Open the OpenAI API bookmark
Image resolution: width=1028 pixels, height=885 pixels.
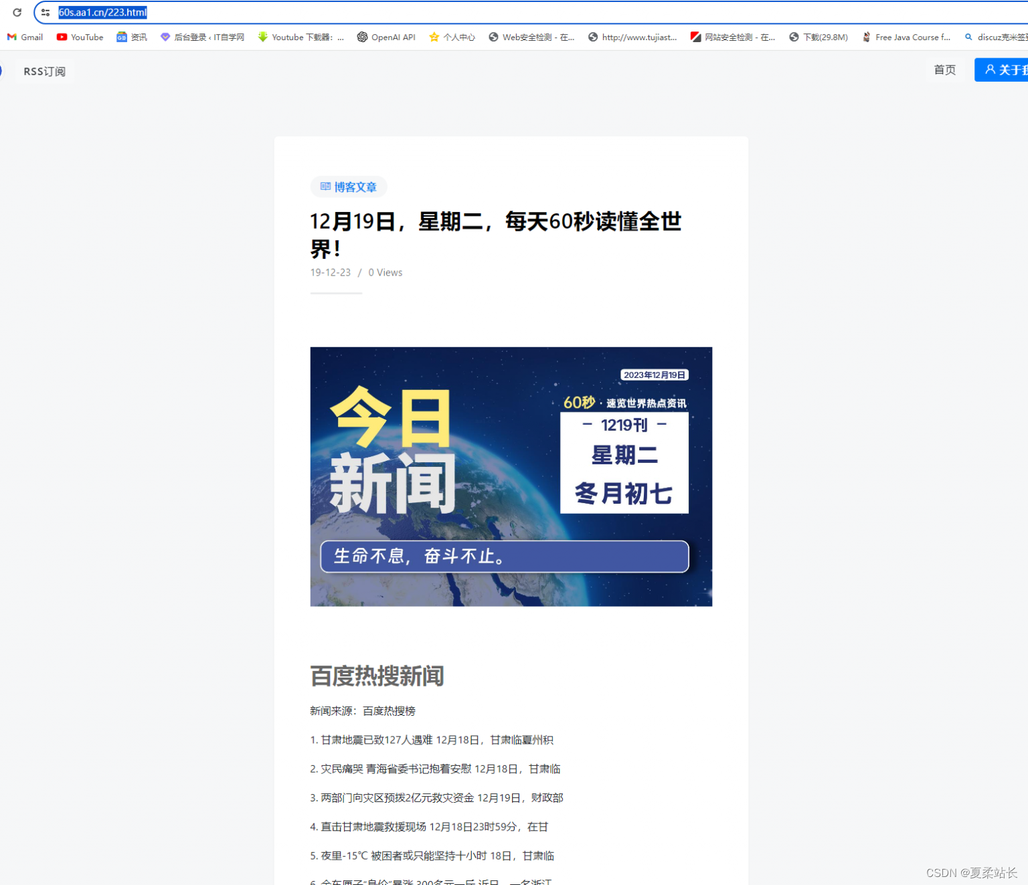pyautogui.click(x=386, y=37)
